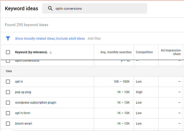Click the search magnifier icon
This screenshot has width=184, height=131.
(x=50, y=9)
